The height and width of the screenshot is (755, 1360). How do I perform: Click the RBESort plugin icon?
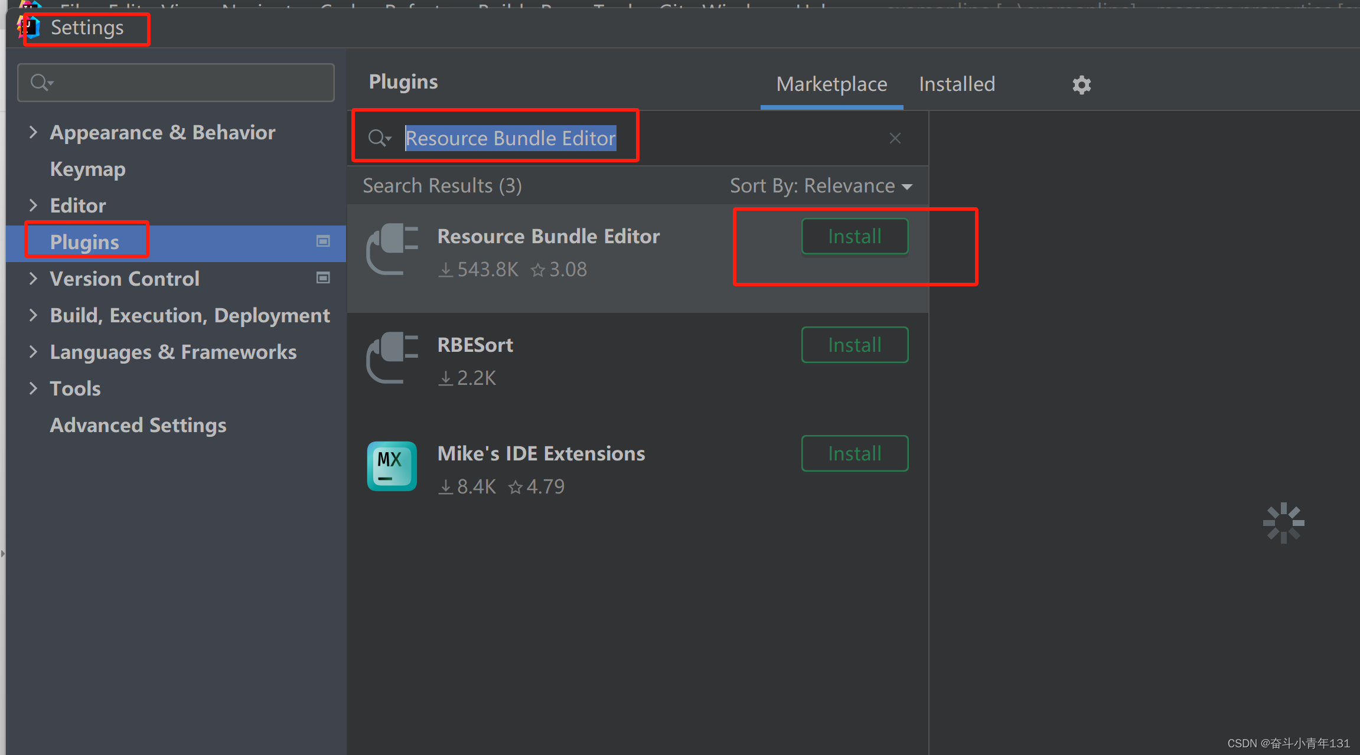392,358
